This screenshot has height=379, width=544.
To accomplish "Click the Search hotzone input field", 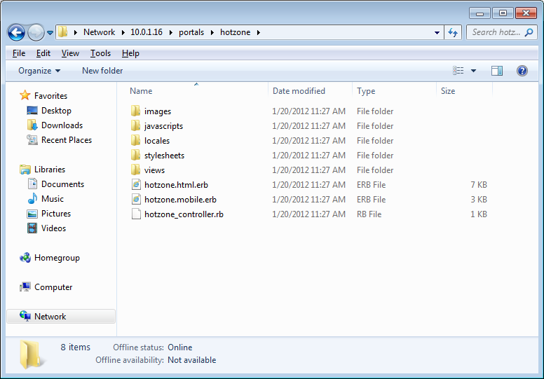I will [496, 32].
